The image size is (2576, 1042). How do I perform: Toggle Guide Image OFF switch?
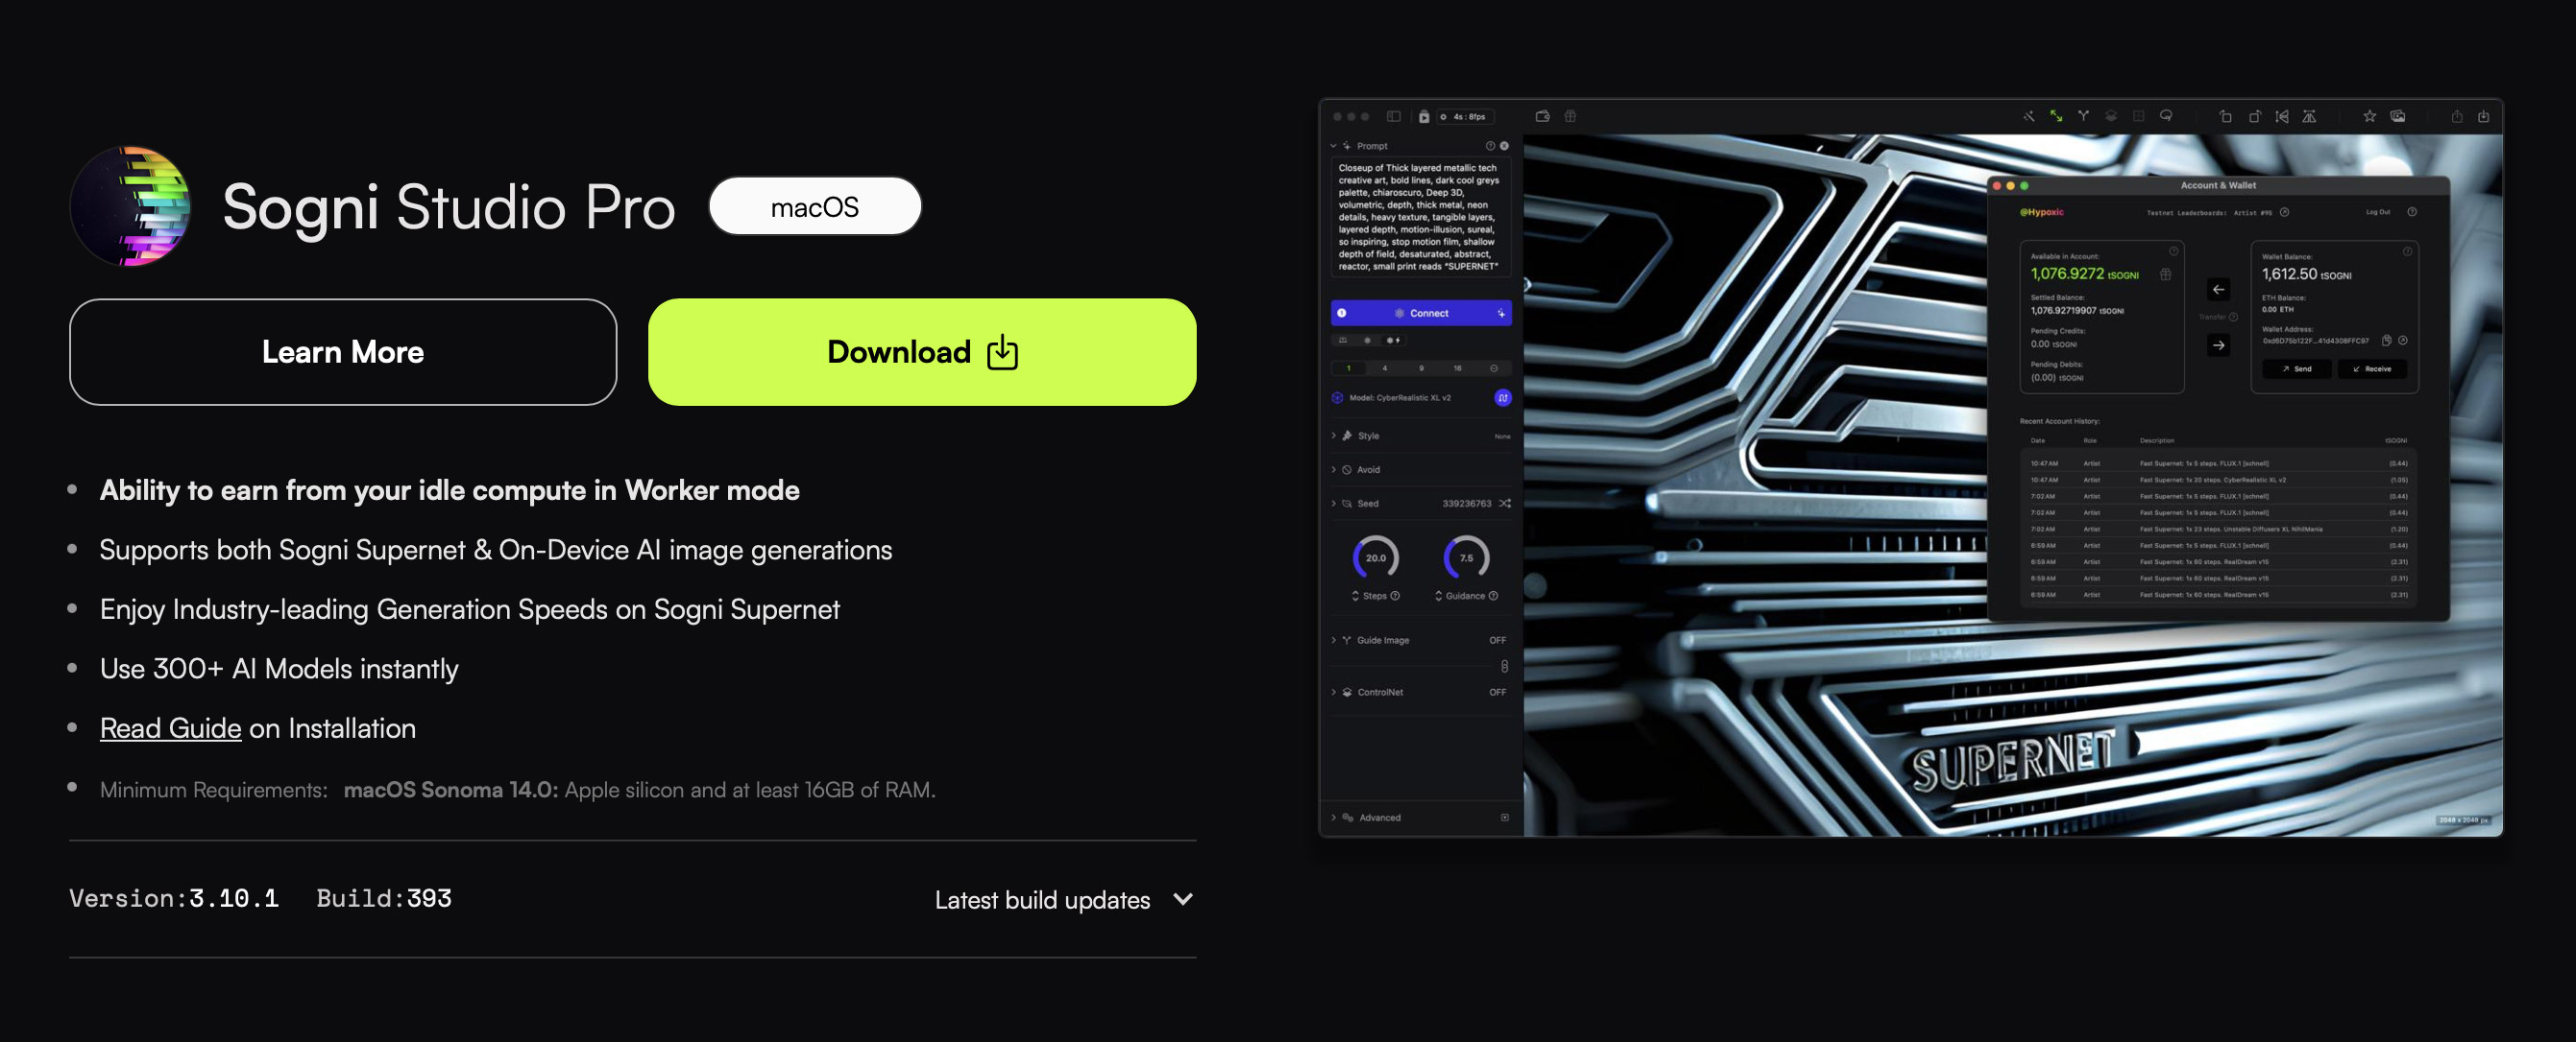click(x=1497, y=640)
